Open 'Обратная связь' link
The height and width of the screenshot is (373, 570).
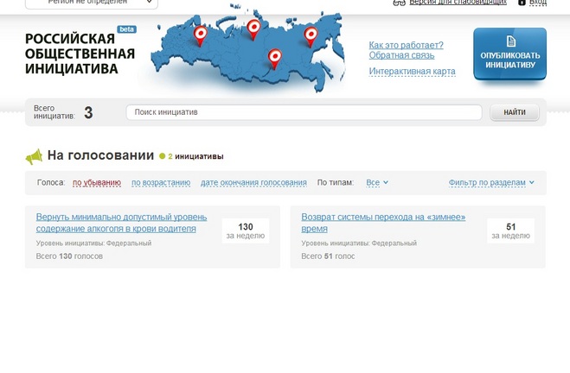401,55
